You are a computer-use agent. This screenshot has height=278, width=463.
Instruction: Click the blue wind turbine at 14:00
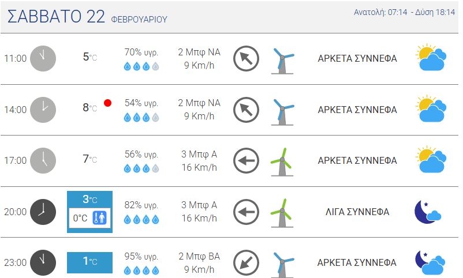[x=282, y=111]
